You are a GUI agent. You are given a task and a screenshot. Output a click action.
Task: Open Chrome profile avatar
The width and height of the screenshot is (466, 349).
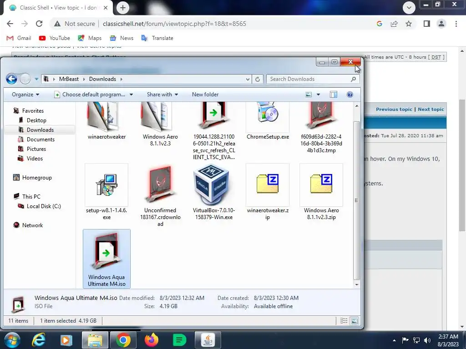tap(441, 24)
